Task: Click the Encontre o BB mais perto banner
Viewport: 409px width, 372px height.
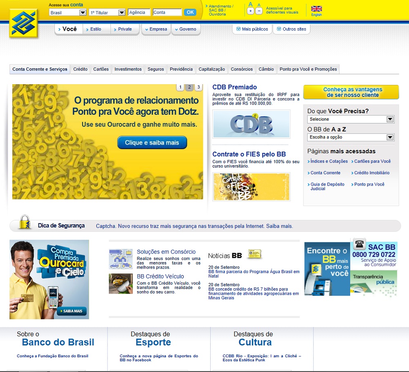Action: (x=327, y=269)
